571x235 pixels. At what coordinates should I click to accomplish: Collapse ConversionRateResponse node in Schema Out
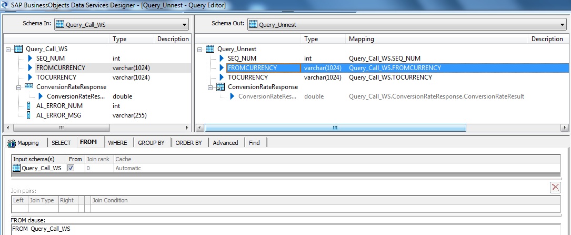point(210,87)
